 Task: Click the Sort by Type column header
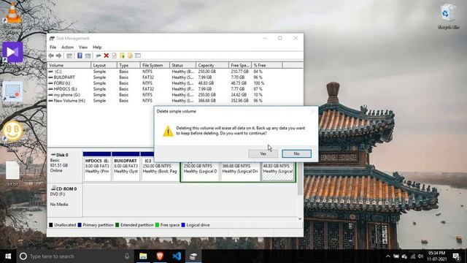(128, 65)
